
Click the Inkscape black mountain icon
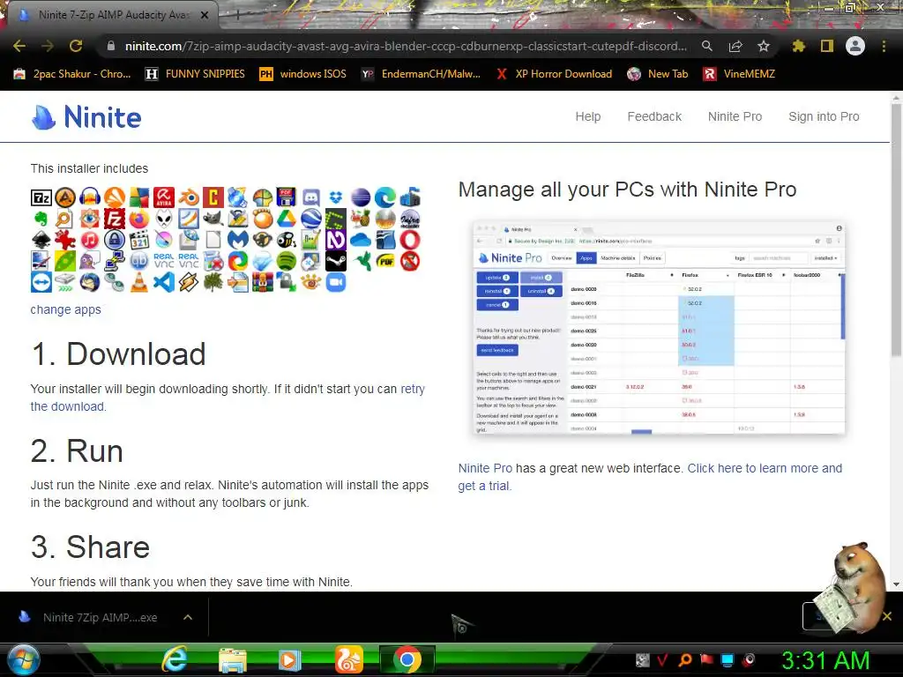[41, 240]
